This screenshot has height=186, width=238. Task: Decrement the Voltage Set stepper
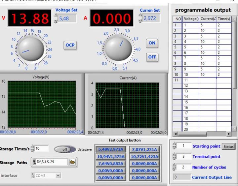tap(56, 21)
